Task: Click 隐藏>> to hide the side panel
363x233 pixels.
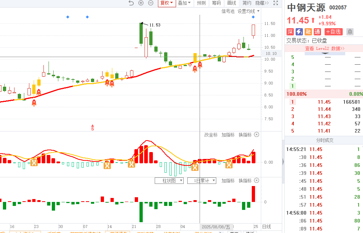Action: [x=262, y=3]
